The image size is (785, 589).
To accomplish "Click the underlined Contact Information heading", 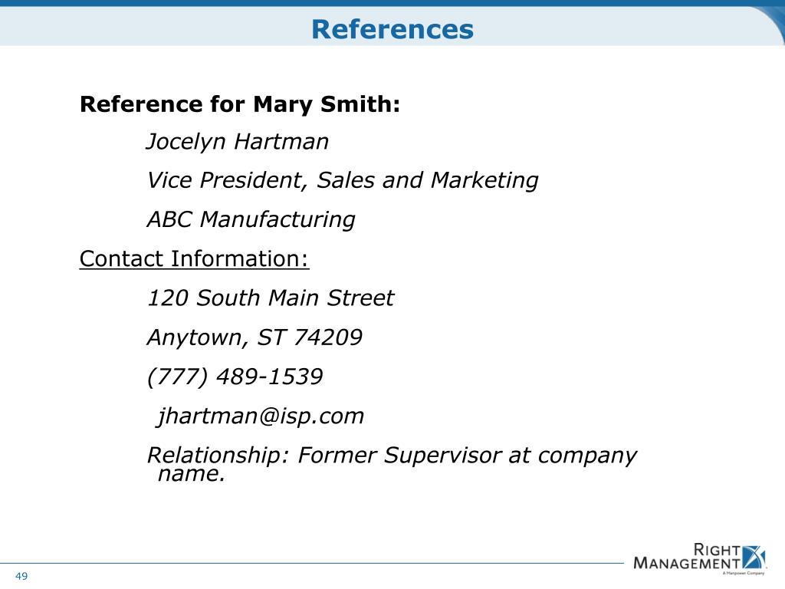I will click(194, 259).
